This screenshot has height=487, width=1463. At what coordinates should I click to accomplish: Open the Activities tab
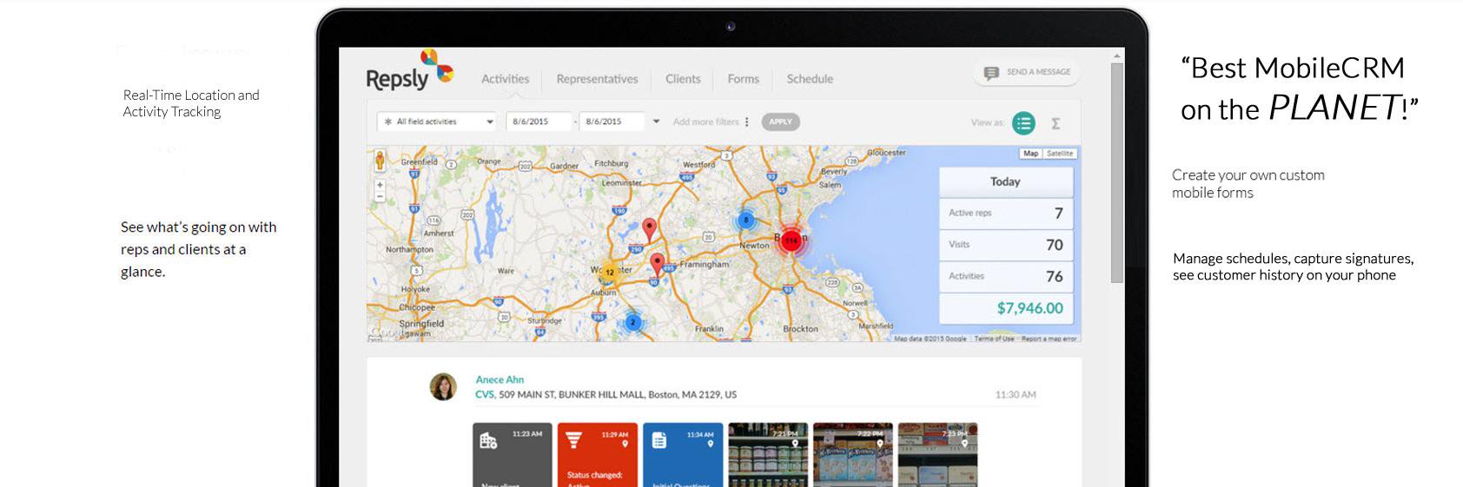(x=506, y=79)
